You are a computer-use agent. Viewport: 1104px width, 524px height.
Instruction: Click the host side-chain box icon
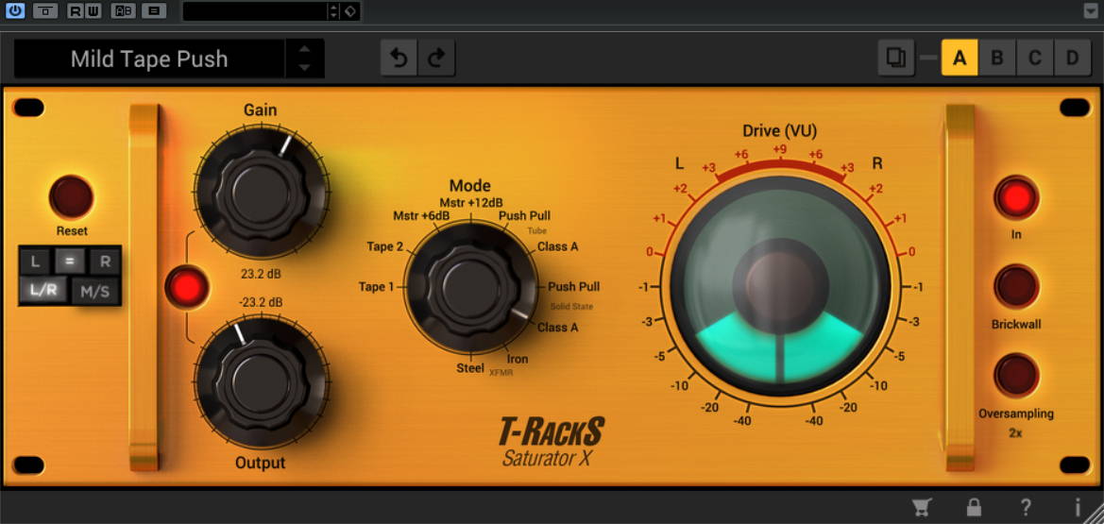click(45, 10)
